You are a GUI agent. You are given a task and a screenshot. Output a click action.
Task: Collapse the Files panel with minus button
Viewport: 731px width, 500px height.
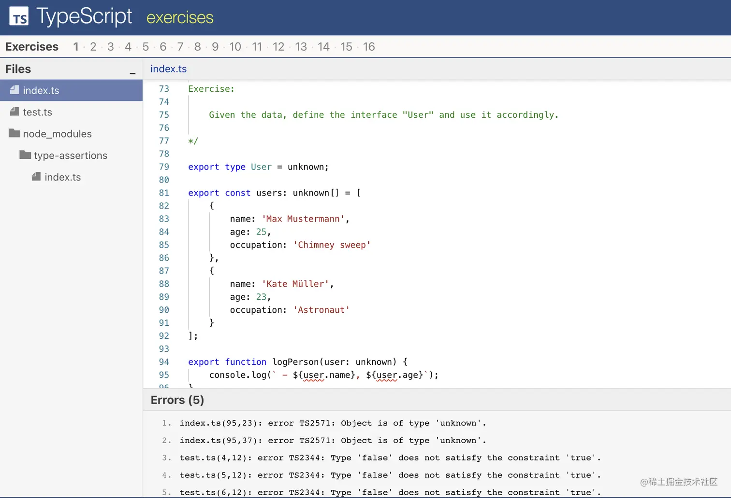click(132, 73)
